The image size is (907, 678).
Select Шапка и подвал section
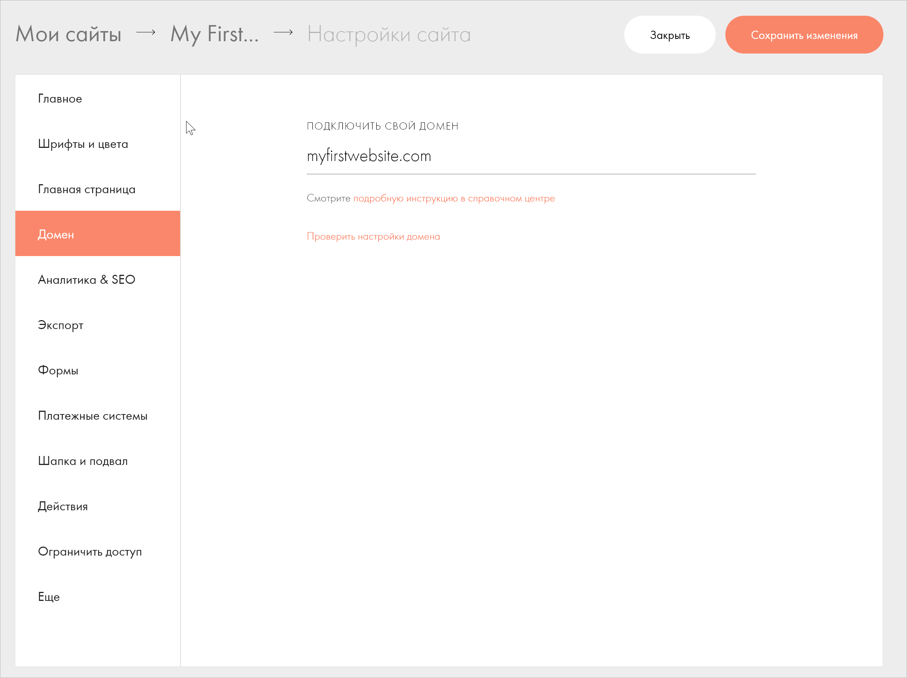pyautogui.click(x=83, y=461)
